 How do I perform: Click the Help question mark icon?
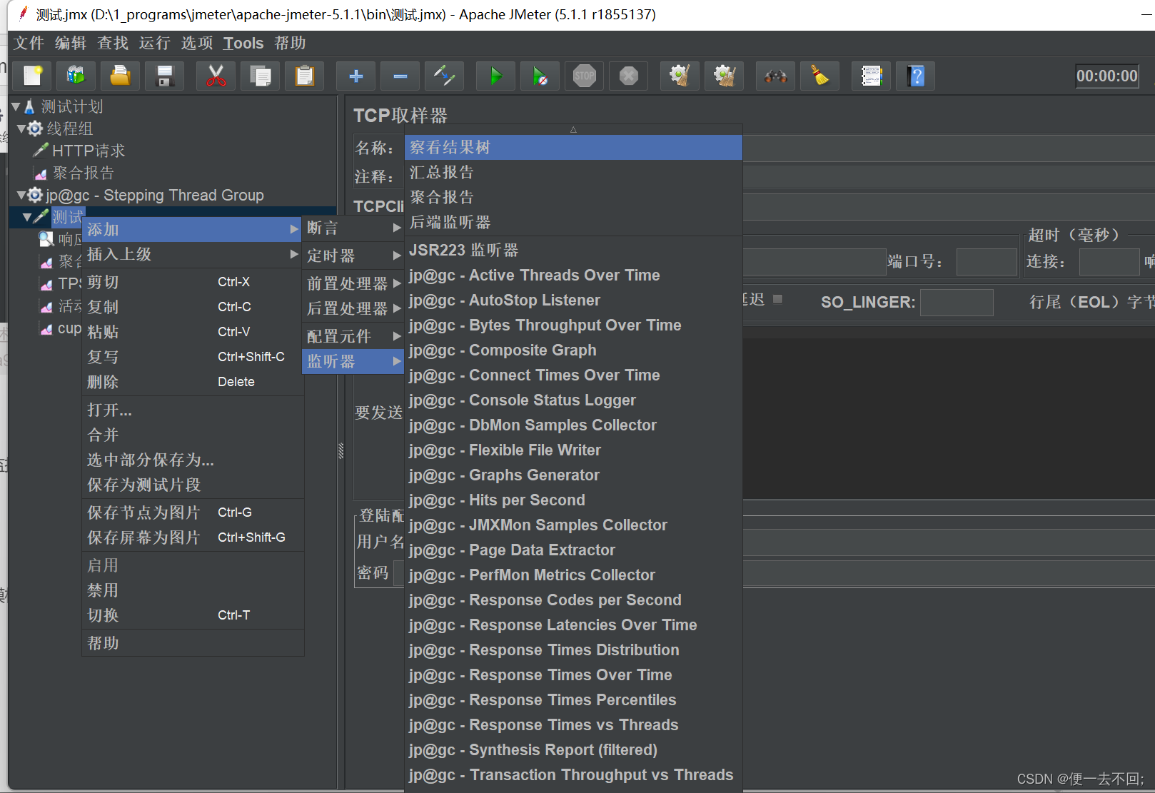[915, 76]
